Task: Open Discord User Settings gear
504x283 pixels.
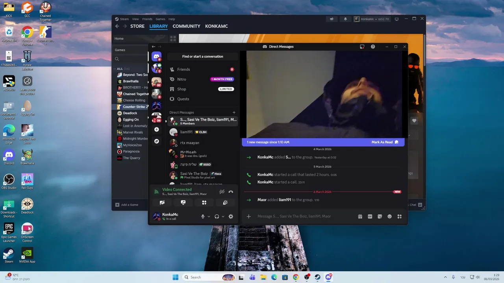Action: click(x=231, y=217)
